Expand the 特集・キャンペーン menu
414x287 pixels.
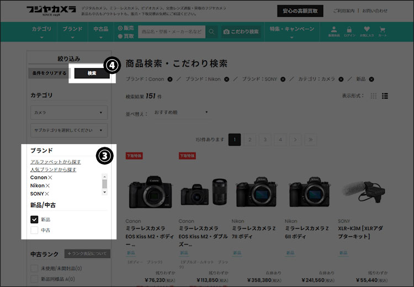click(292, 32)
